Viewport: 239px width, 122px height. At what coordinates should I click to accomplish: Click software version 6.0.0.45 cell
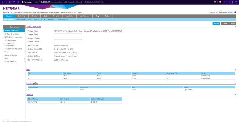click(x=94, y=102)
